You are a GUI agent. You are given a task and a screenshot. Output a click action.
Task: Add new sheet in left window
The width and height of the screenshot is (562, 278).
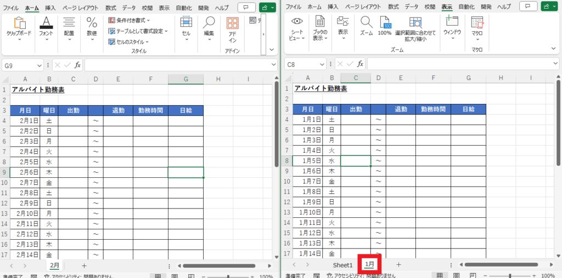click(84, 265)
